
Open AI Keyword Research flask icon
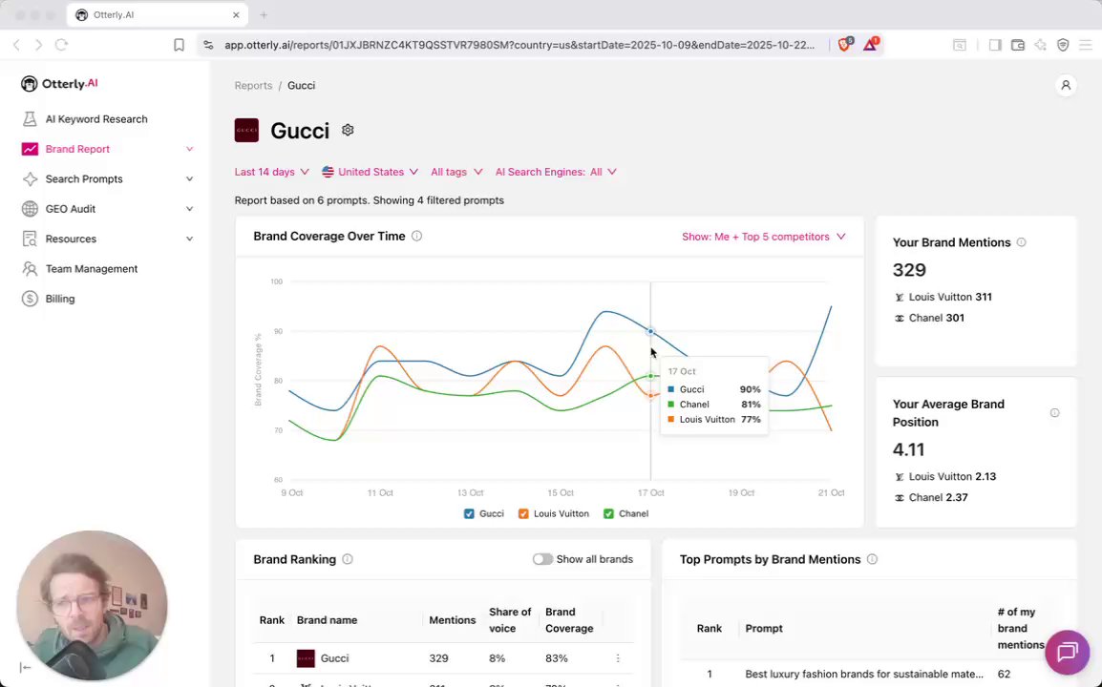pos(30,118)
